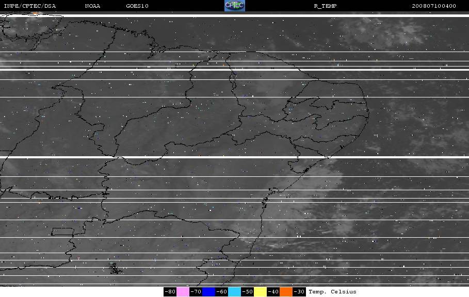Click the R_TEMP product label
469x297 pixels.
click(x=325, y=6)
